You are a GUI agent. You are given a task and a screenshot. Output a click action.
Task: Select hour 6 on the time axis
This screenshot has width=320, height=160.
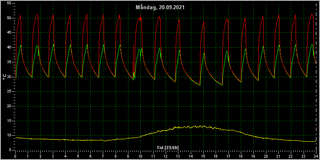coord(90,156)
